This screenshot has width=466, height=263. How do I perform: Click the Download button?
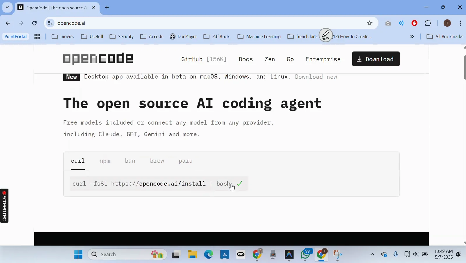tap(376, 59)
